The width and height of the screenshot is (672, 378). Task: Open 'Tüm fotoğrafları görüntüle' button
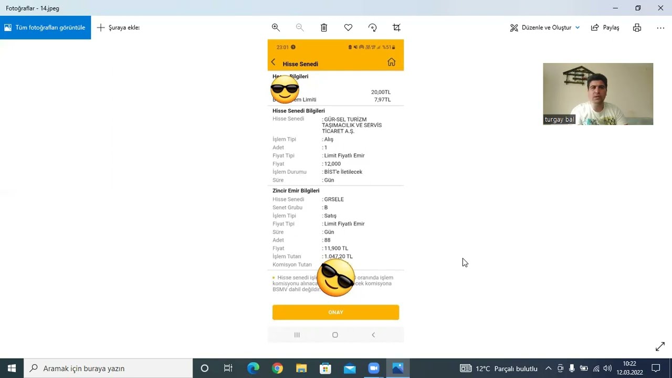[x=45, y=27]
